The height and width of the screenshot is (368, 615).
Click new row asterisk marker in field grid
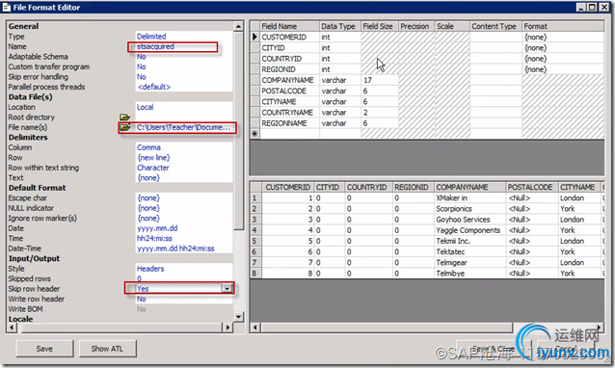(x=254, y=134)
